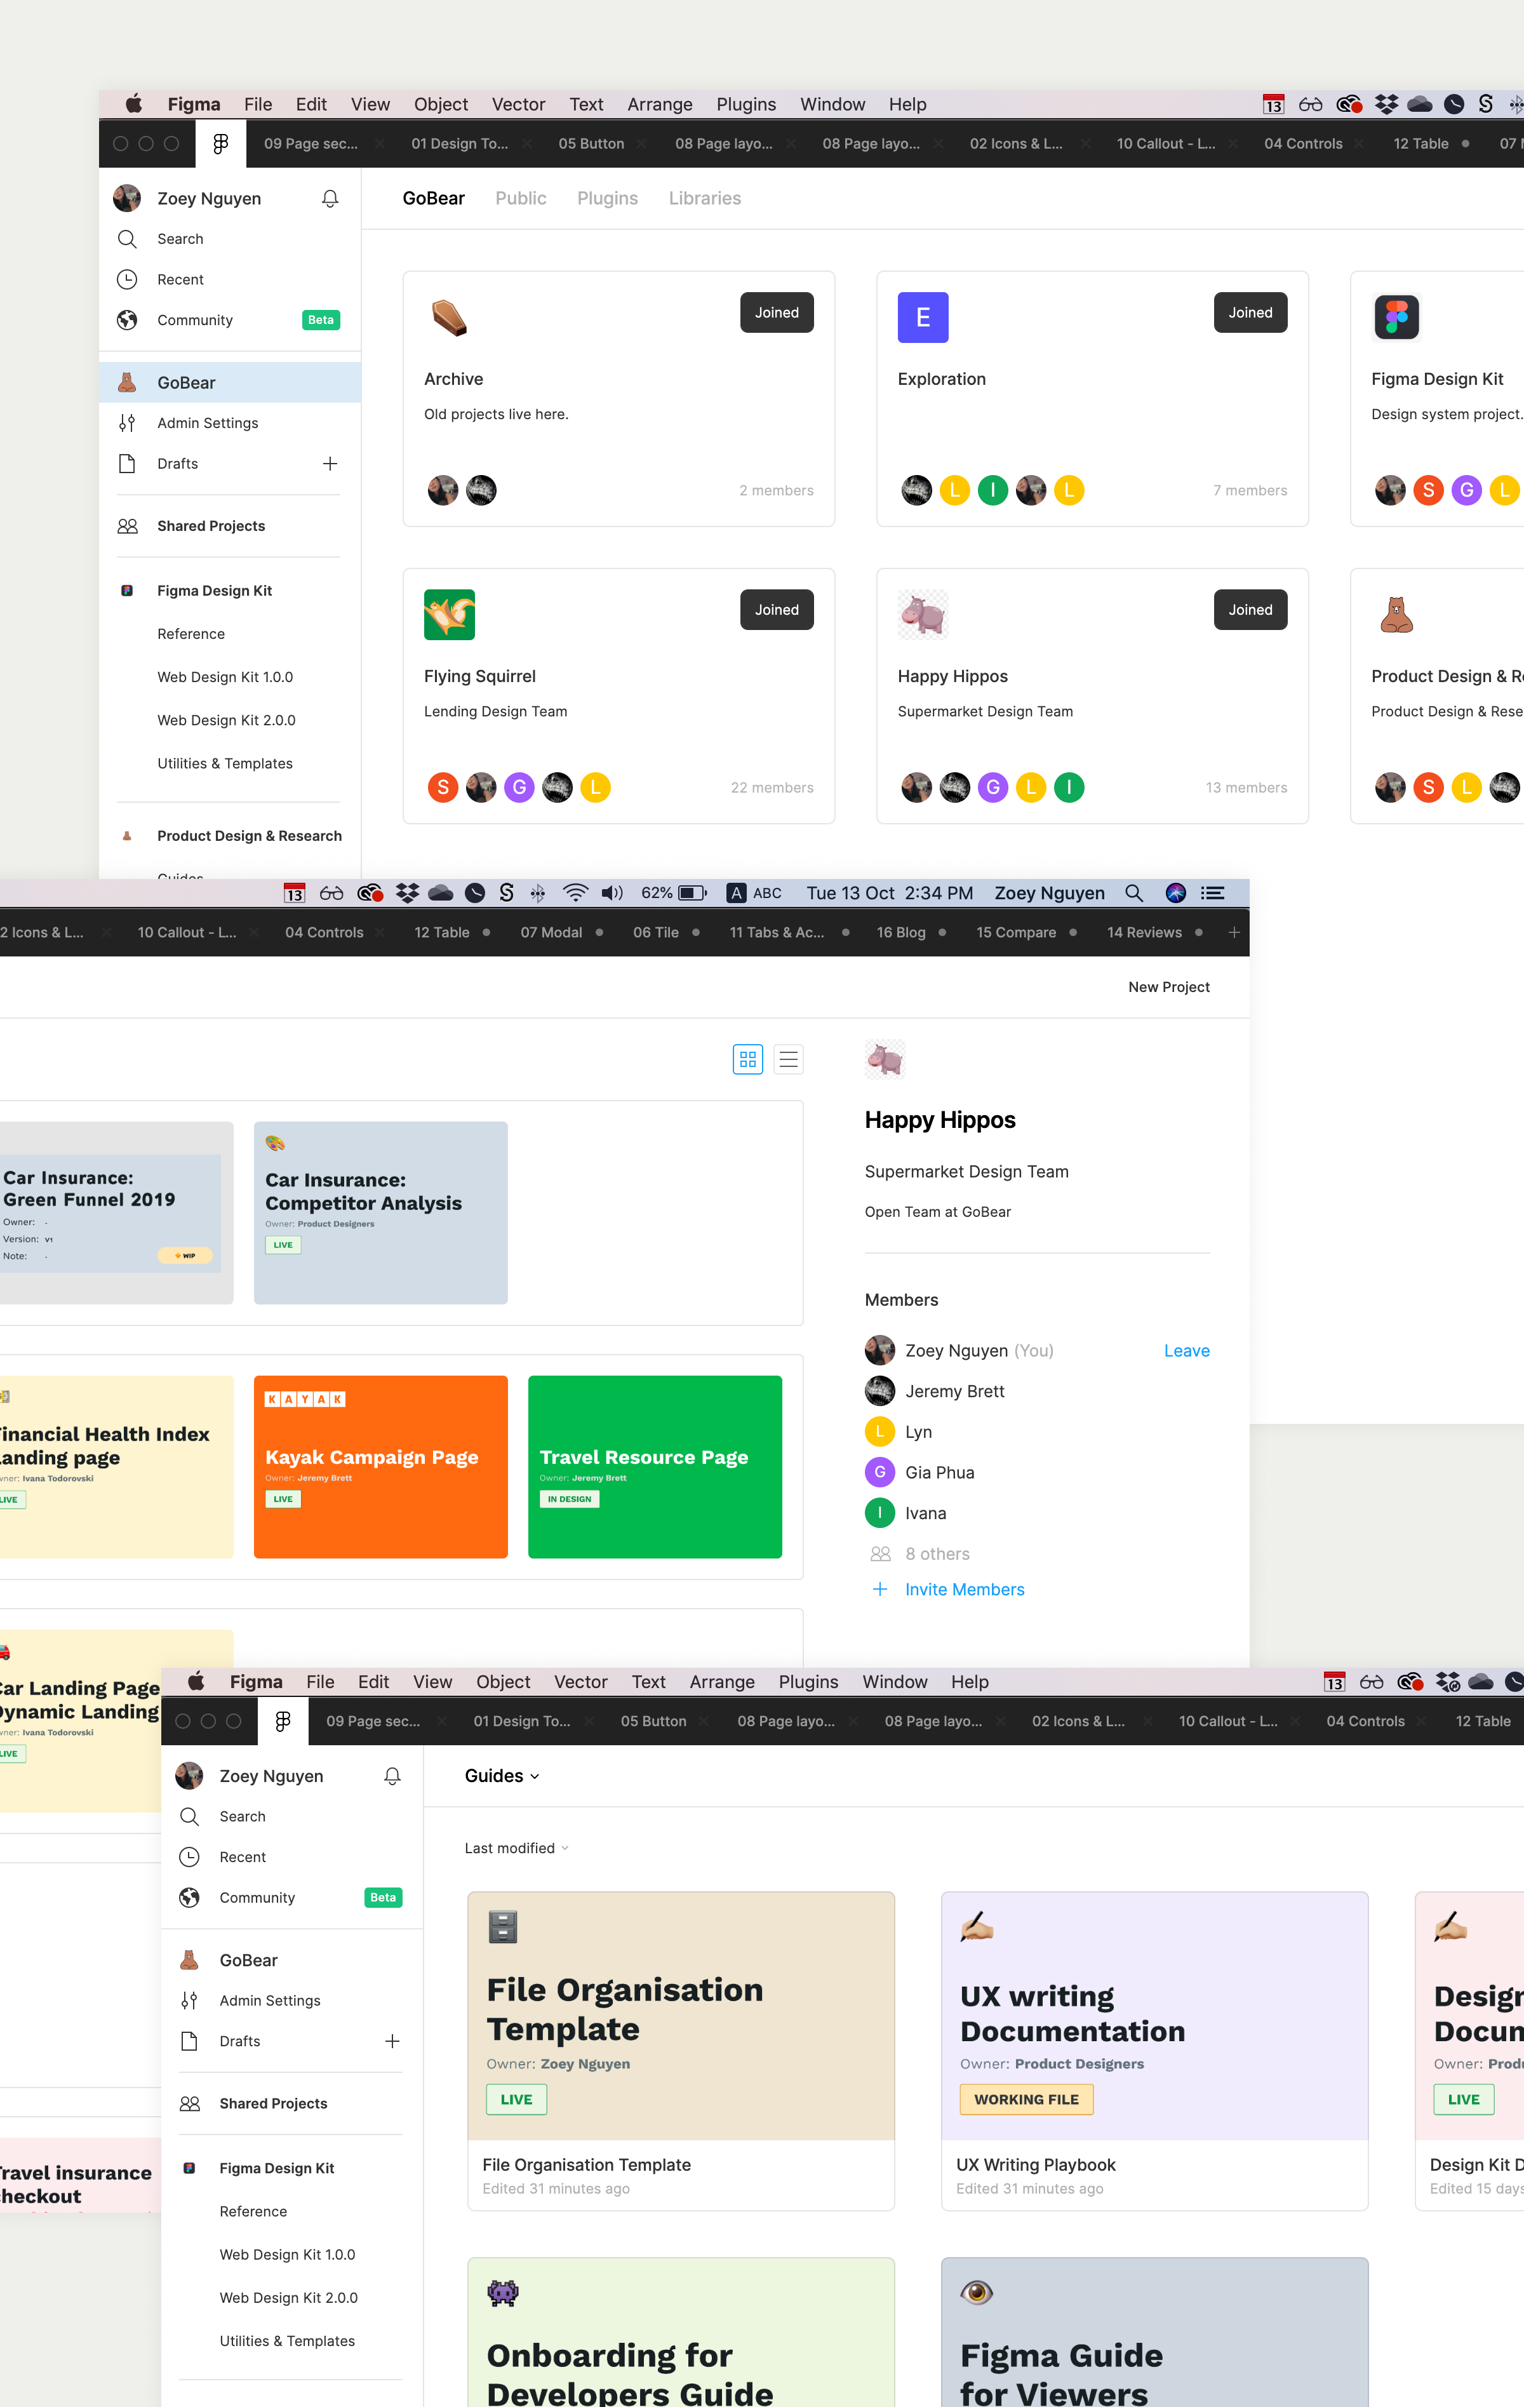1524x2407 pixels.
Task: Click volume speaker icon in middle window menu bar
Action: pyautogui.click(x=613, y=893)
